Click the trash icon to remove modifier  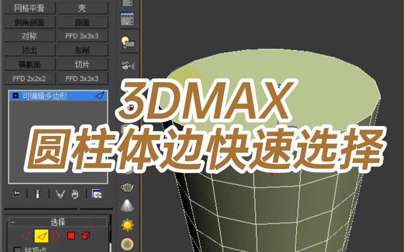pos(76,194)
